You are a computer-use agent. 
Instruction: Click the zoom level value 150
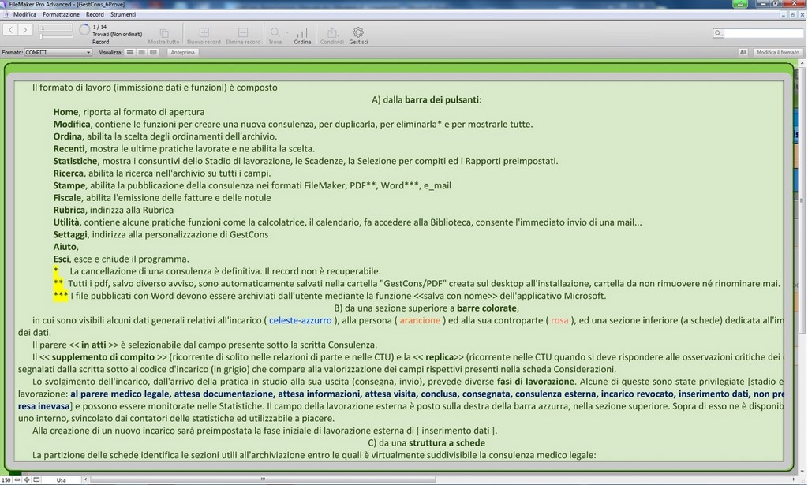(x=6, y=479)
